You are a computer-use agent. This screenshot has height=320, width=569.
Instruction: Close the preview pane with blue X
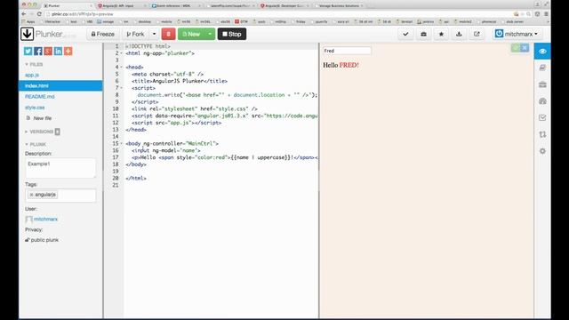click(525, 48)
